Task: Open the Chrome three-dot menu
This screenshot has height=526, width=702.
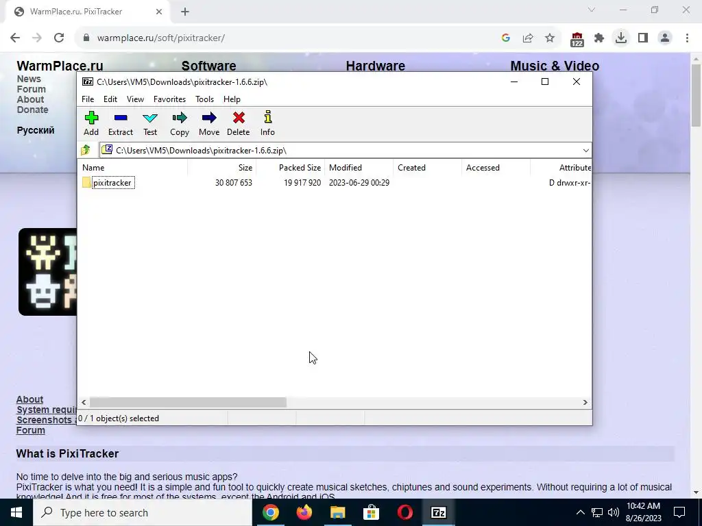Action: (x=687, y=38)
